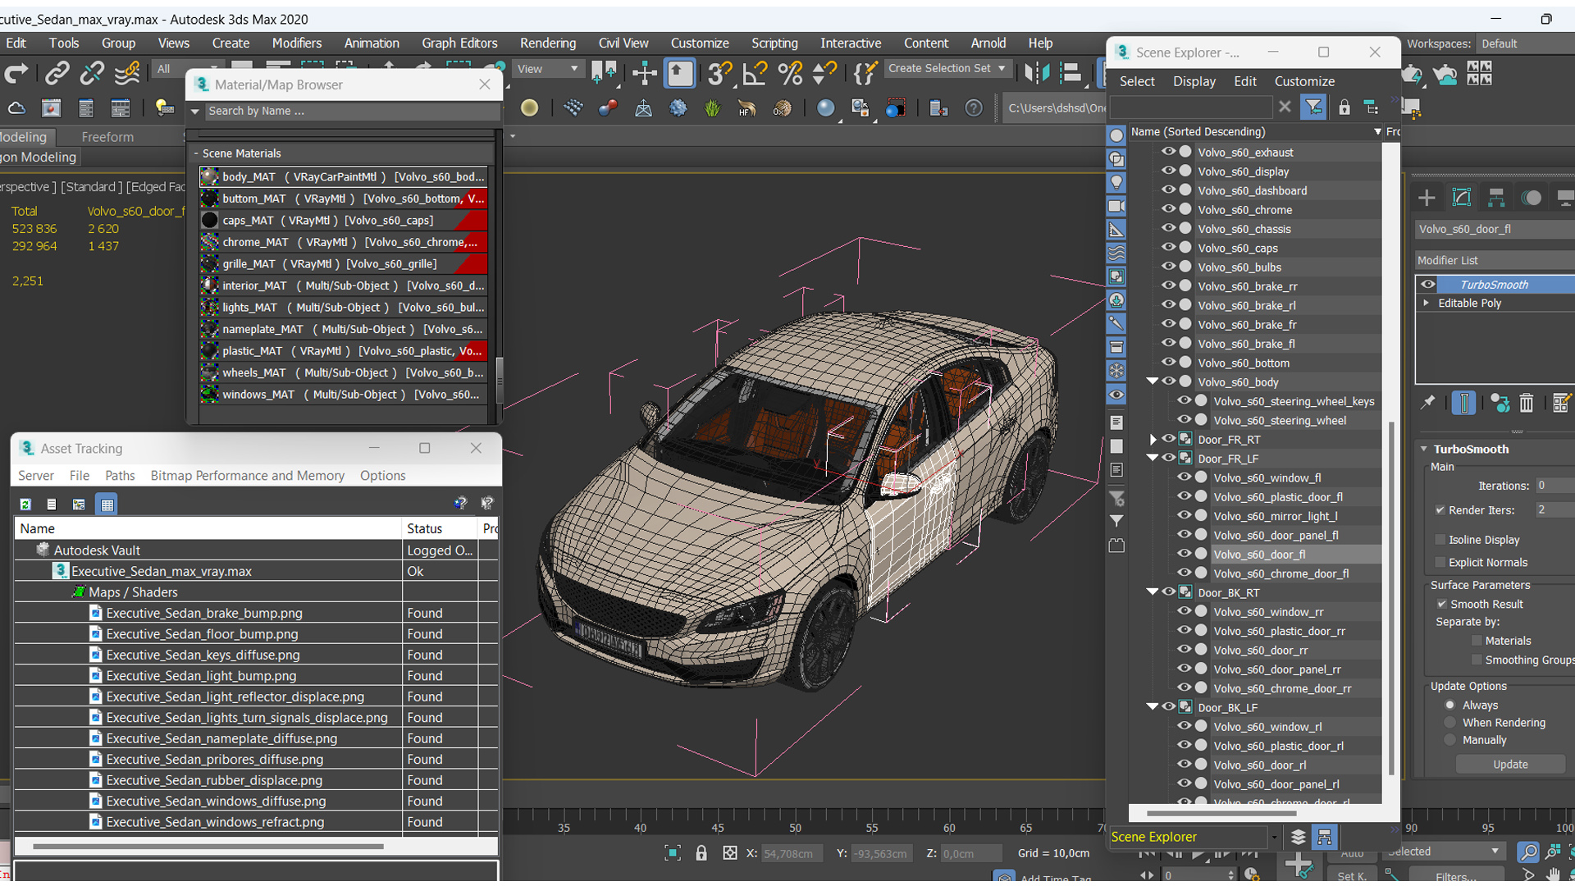Image resolution: width=1575 pixels, height=886 pixels.
Task: Click the lock icon in Scene Explorer toolbar
Action: click(x=1344, y=107)
